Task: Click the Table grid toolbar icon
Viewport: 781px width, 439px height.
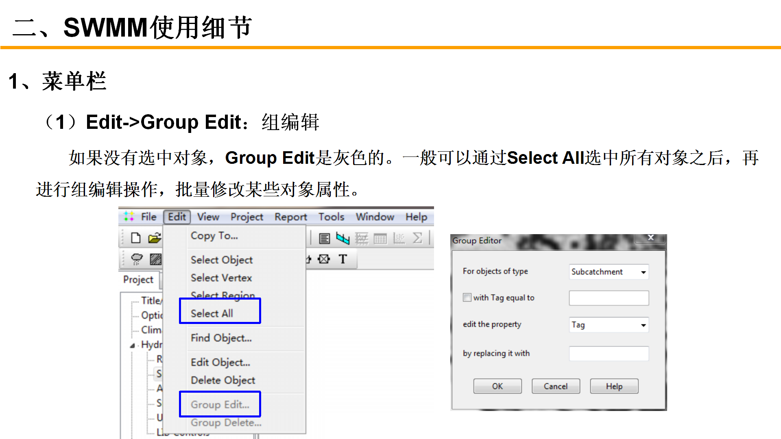Action: coord(380,239)
